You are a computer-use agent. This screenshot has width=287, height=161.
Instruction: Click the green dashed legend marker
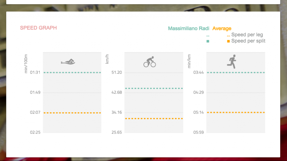tap(208, 36)
